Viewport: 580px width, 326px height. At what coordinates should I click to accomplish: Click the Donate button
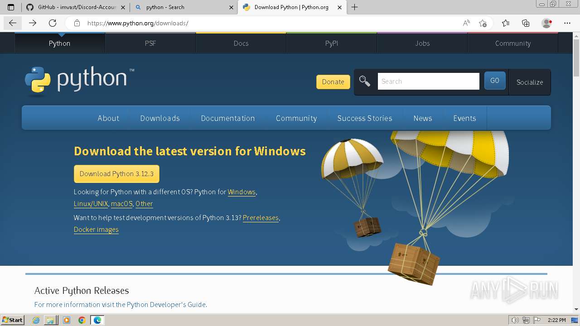333,81
